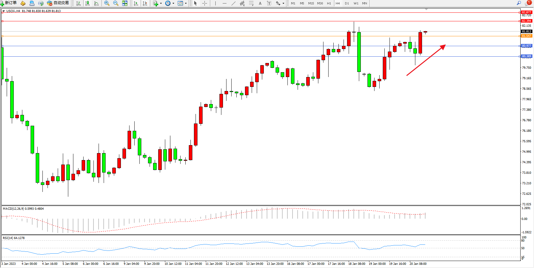The image size is (534, 268).
Task: Select the crosshair cursor tool
Action: click(204, 3)
